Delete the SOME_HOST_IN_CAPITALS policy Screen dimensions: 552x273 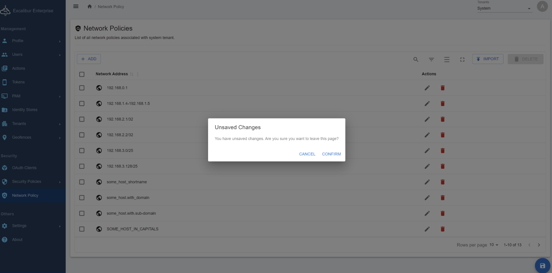pyautogui.click(x=443, y=229)
